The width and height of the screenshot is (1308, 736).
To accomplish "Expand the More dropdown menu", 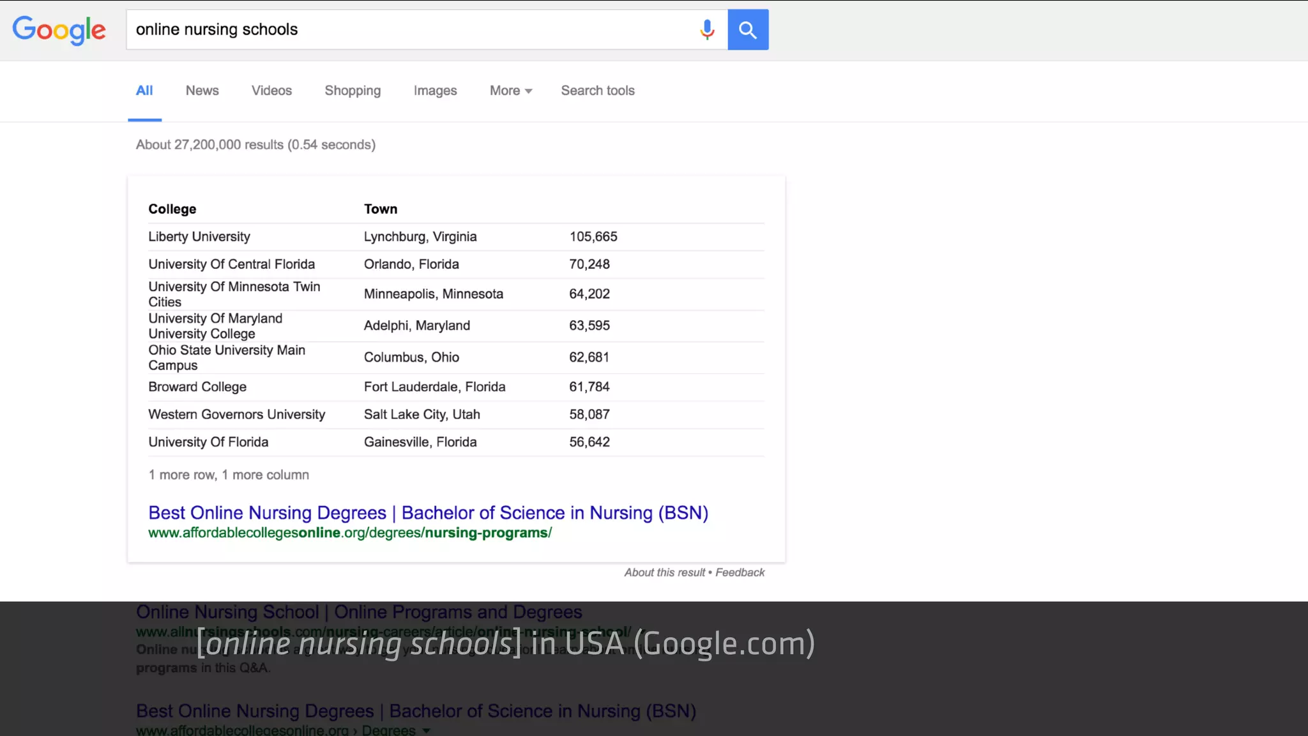I will (x=511, y=91).
